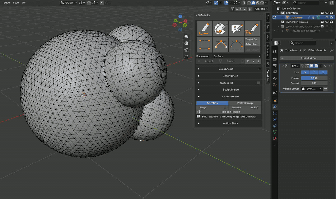Expand Surface Fit section
The height and width of the screenshot is (199, 336).
[x=199, y=83]
